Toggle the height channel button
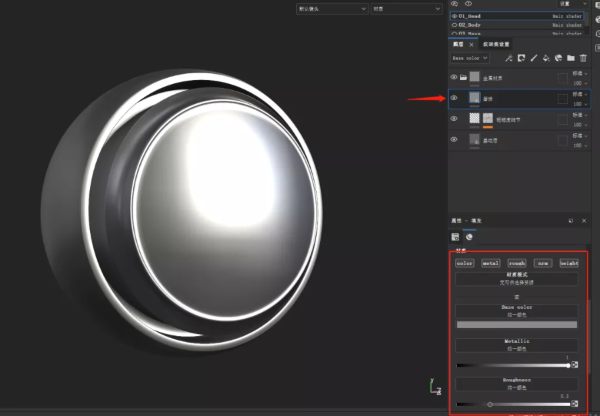This screenshot has height=416, width=600. tap(569, 263)
